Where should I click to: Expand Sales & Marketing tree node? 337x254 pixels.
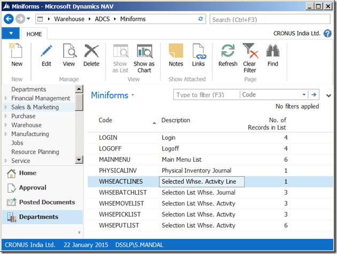6,107
